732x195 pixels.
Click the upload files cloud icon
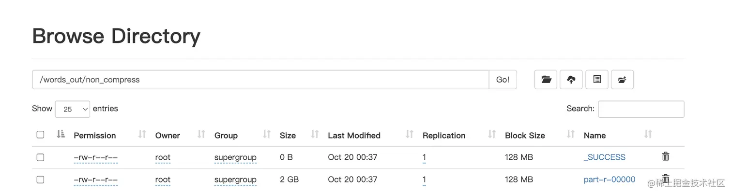[x=571, y=80]
